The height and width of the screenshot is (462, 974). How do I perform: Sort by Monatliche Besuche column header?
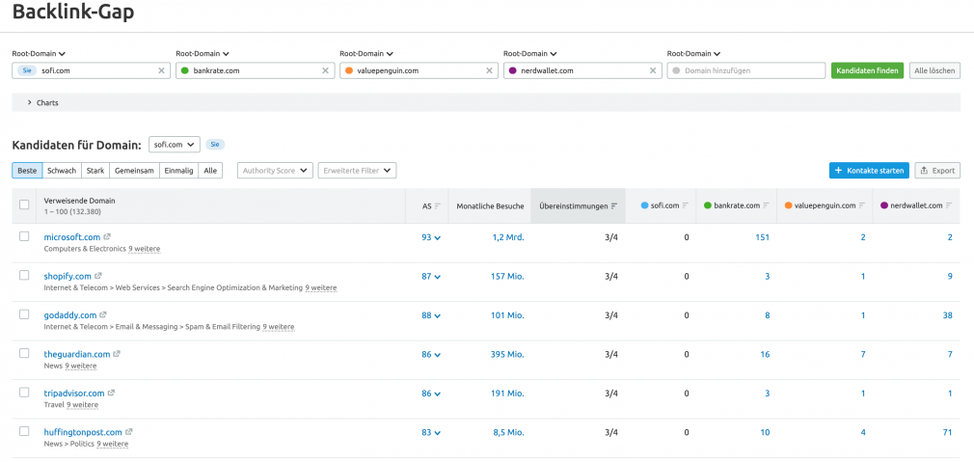[490, 205]
